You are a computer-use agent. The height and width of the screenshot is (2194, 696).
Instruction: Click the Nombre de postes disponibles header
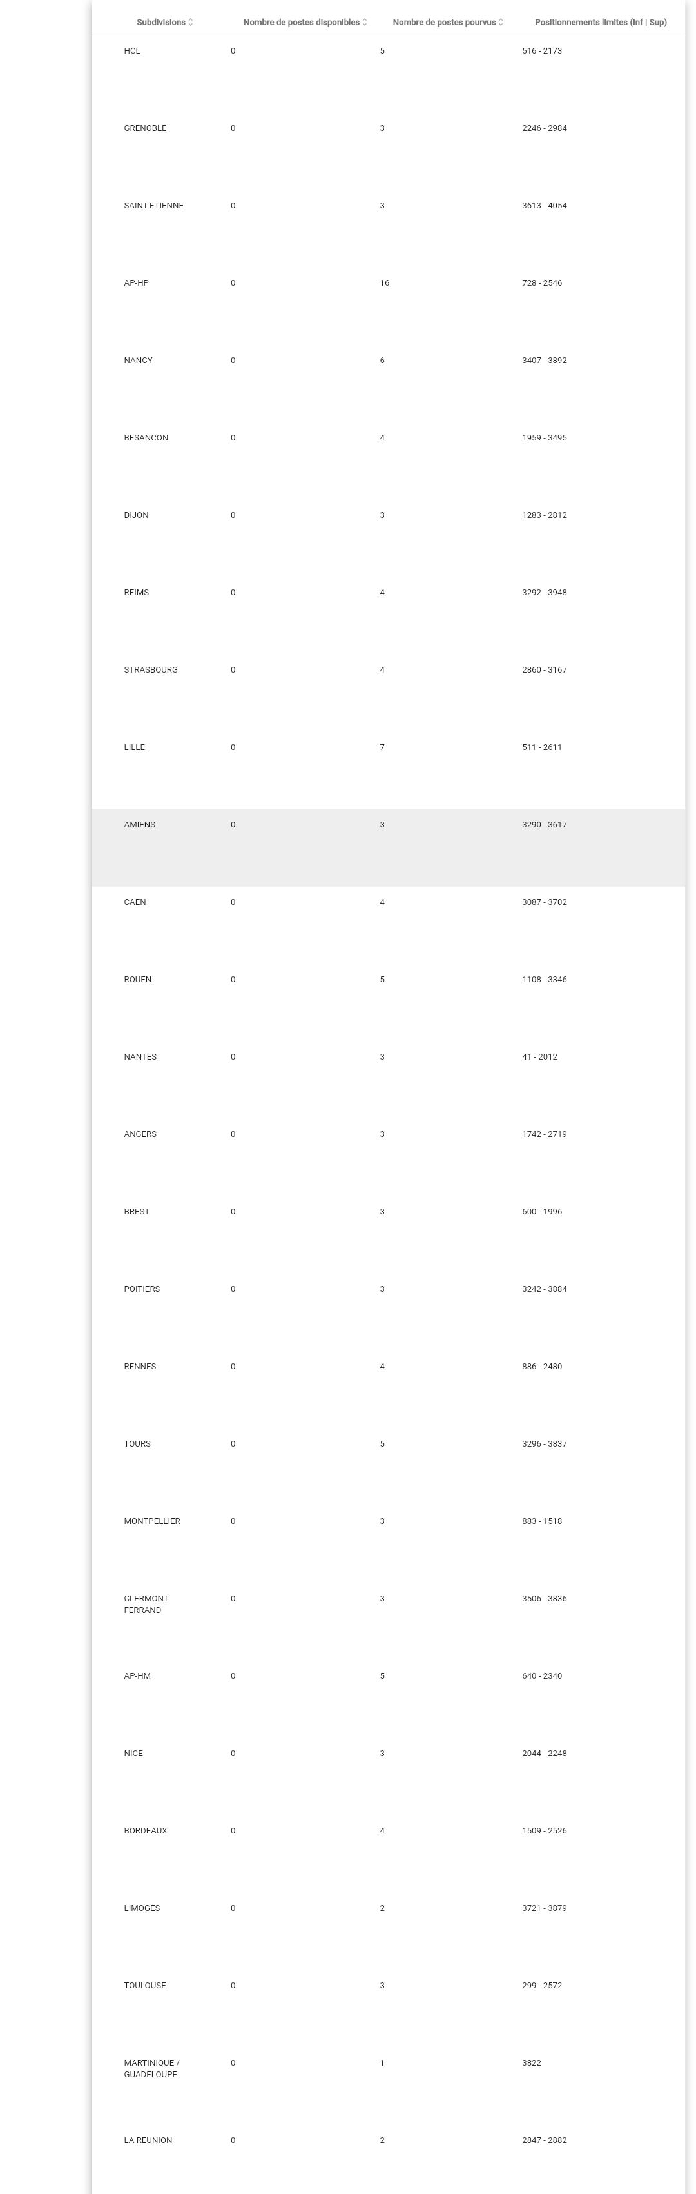(301, 22)
